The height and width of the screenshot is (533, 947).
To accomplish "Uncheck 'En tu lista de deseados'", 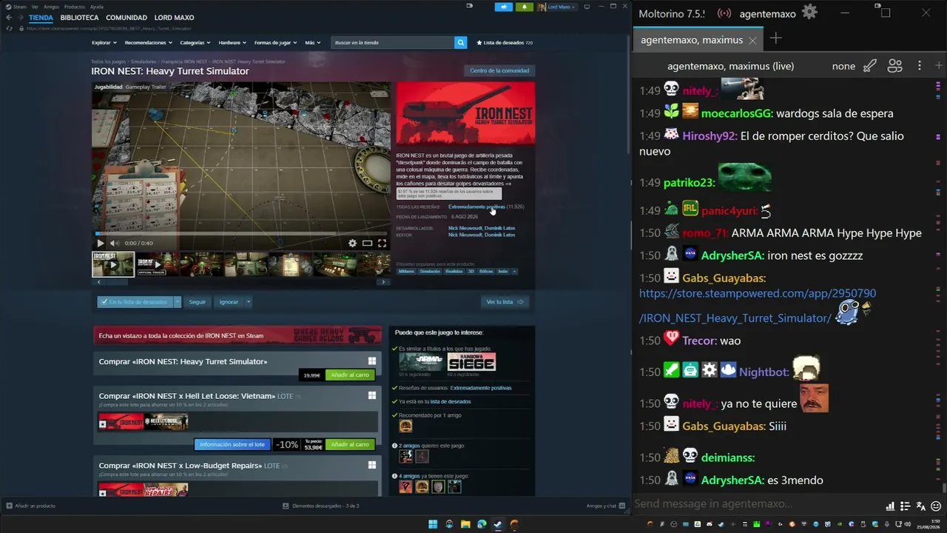I will (135, 302).
